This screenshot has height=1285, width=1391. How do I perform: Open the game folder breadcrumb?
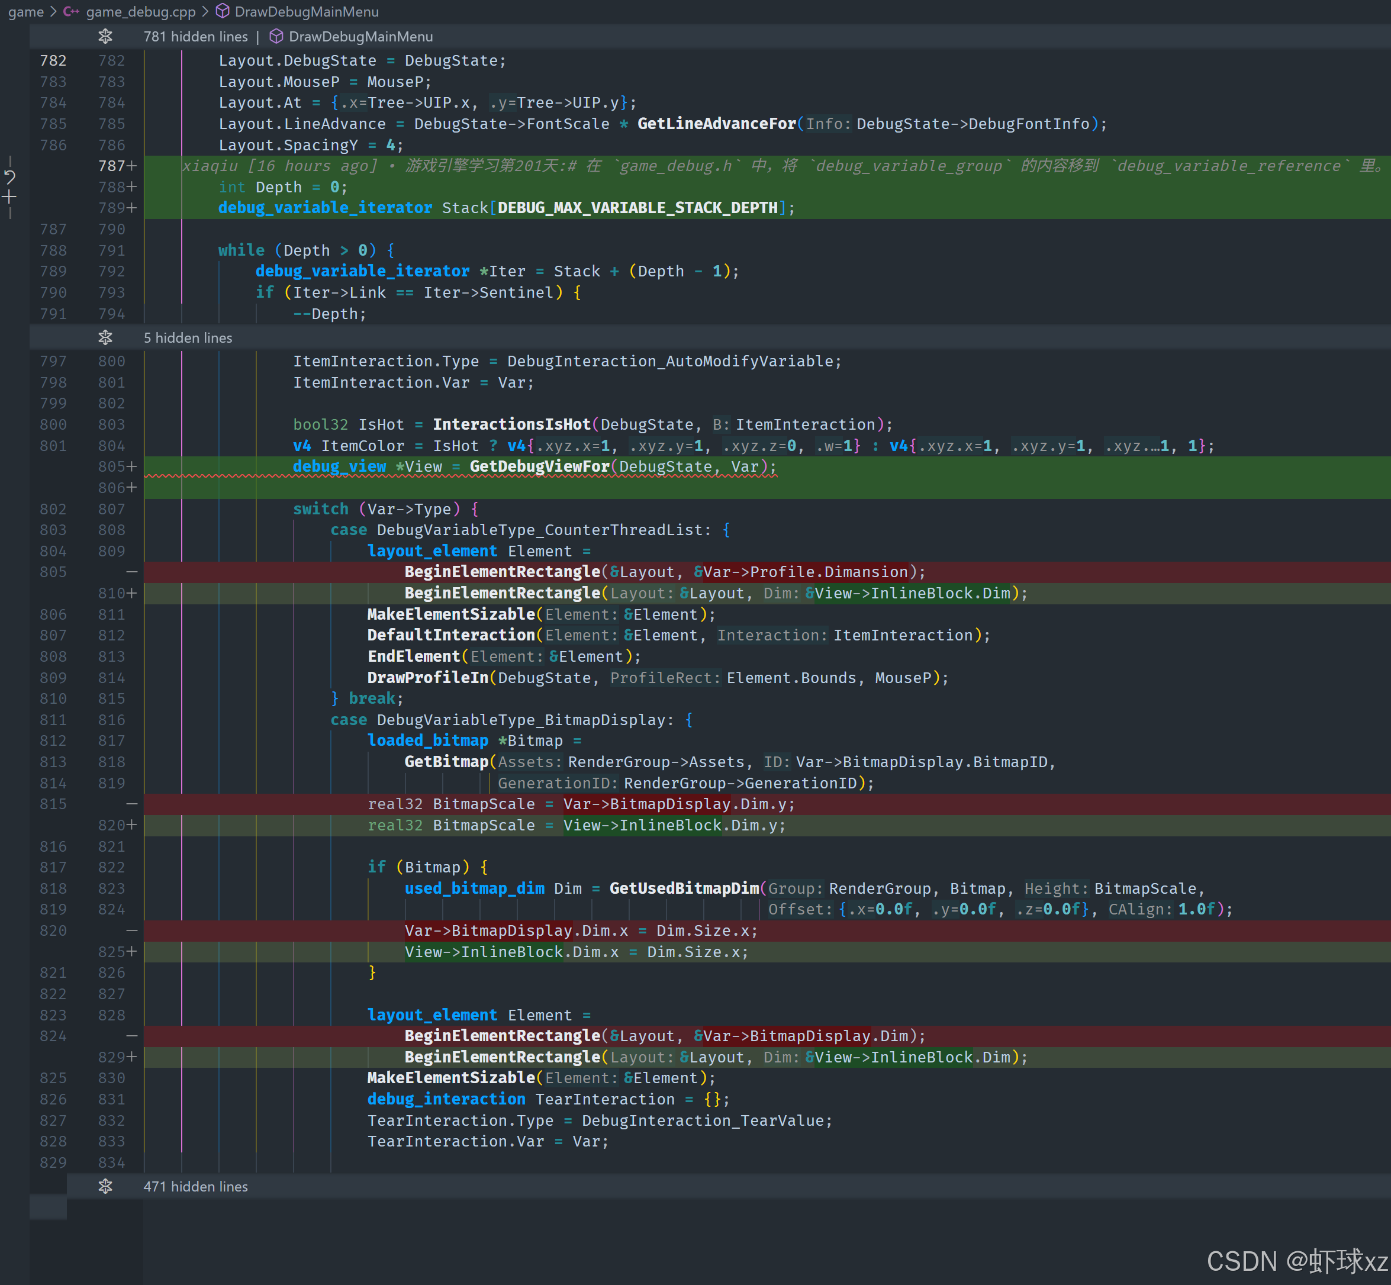tap(25, 12)
